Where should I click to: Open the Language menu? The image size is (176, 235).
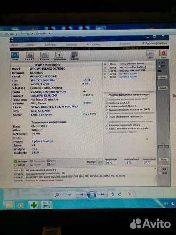pos(72,44)
